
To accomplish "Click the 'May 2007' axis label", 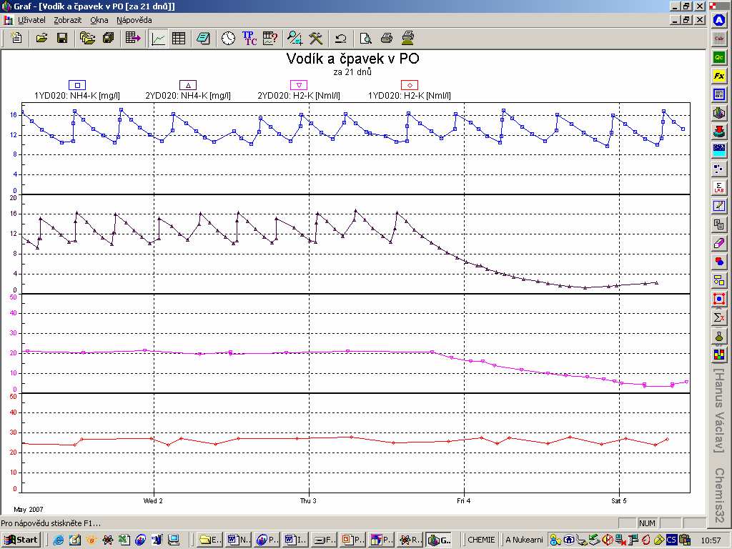I will 29,509.
